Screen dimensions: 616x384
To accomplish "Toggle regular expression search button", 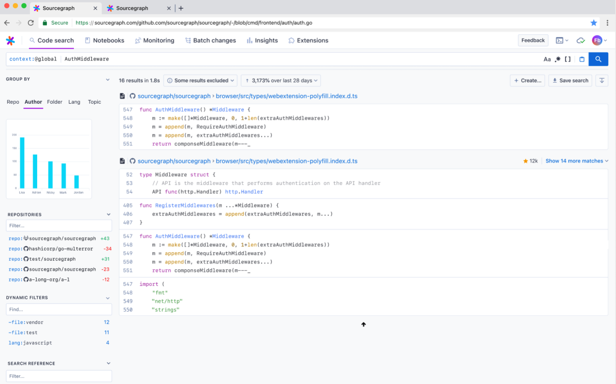I will pos(558,59).
